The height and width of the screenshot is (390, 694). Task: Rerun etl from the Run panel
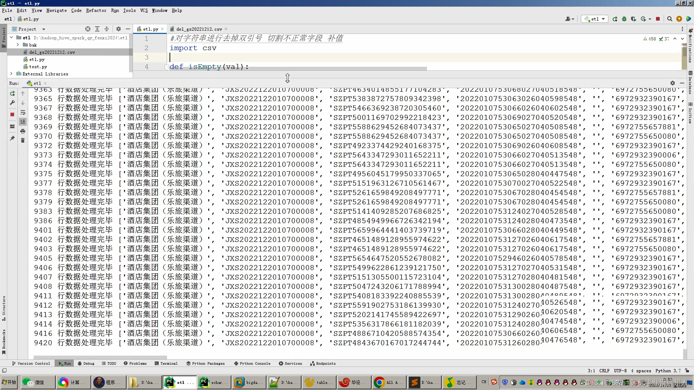click(12, 94)
